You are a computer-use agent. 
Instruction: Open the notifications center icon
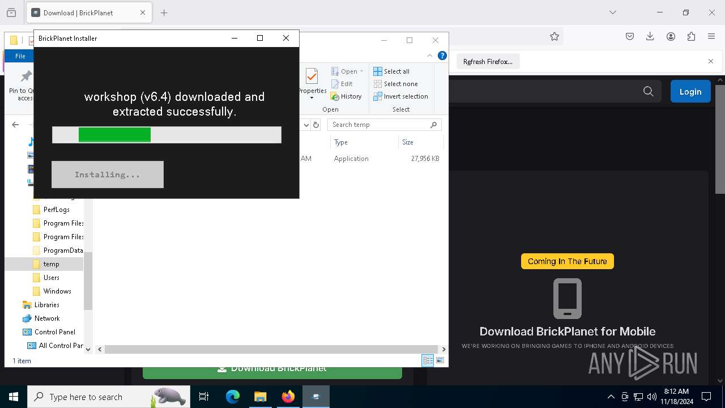pos(706,397)
